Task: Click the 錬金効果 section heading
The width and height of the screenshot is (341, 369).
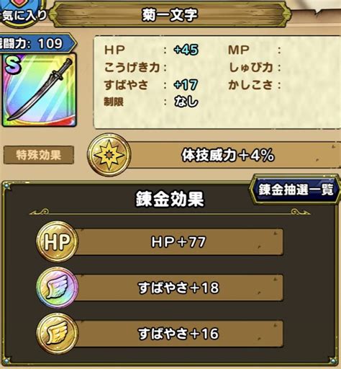Action: [170, 199]
